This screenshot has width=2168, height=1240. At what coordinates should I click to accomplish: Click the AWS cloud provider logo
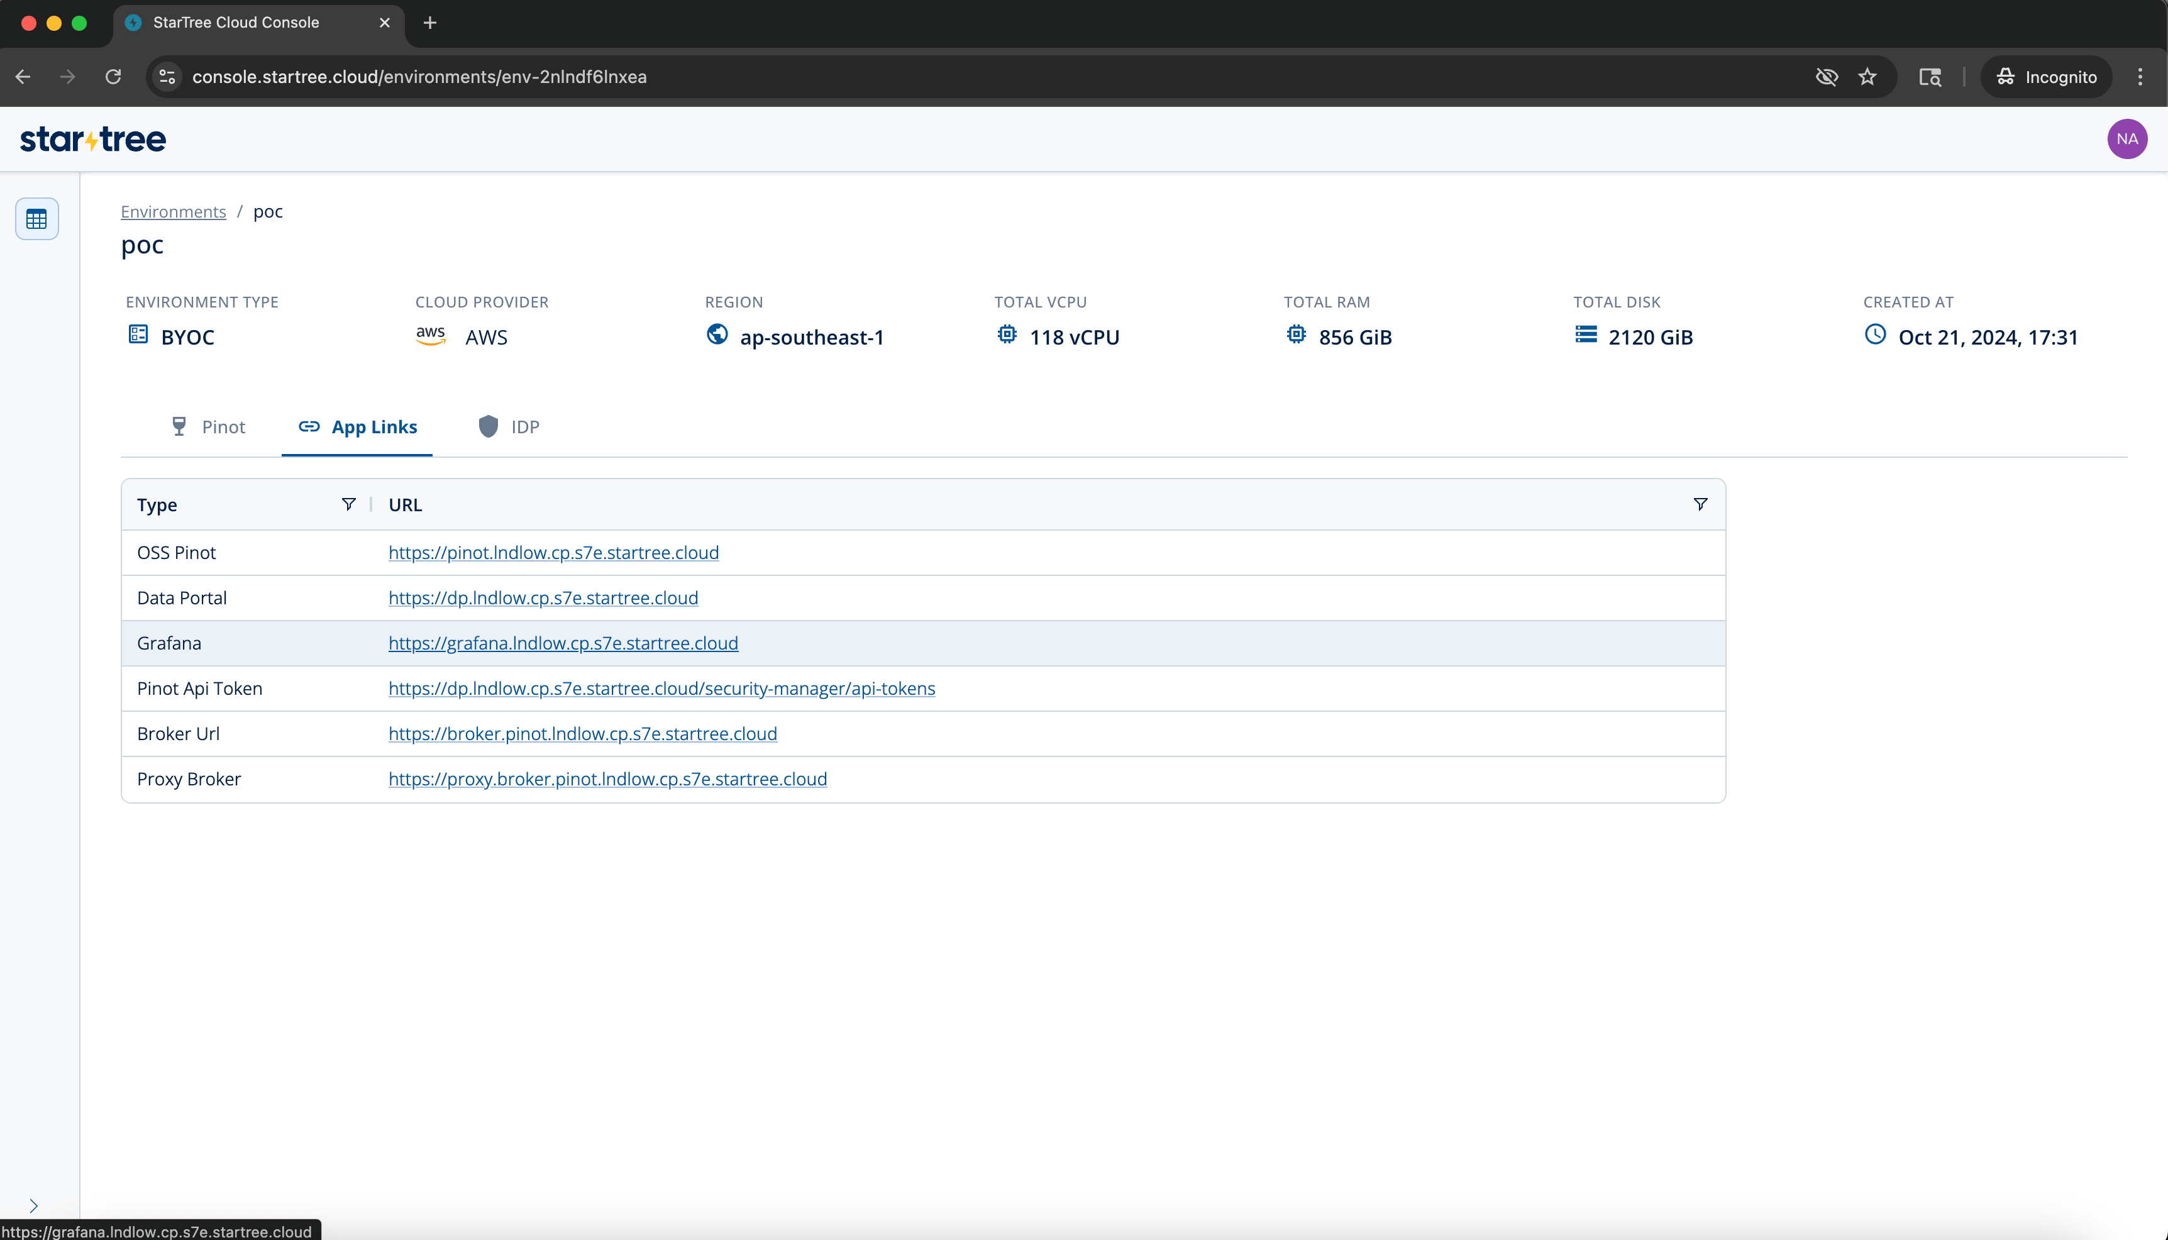[x=431, y=336]
